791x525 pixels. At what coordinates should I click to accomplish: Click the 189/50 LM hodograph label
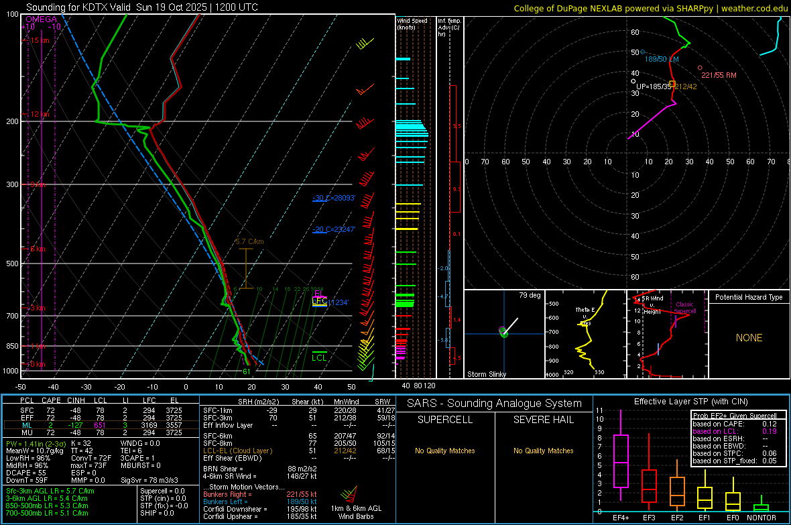662,59
